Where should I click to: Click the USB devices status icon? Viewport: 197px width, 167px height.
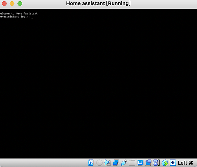[x=124, y=163]
